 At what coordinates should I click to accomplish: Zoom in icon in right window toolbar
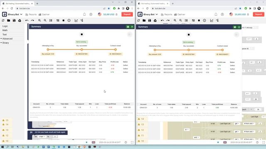(x=175, y=20)
